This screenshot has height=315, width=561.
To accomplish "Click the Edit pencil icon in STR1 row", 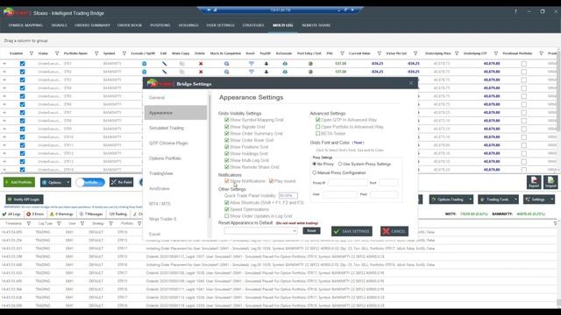I will [x=164, y=64].
